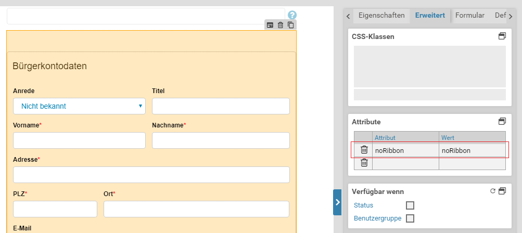Image resolution: width=522 pixels, height=233 pixels.
Task: Tick the Benutzergruppe checkbox
Action: [x=410, y=218]
